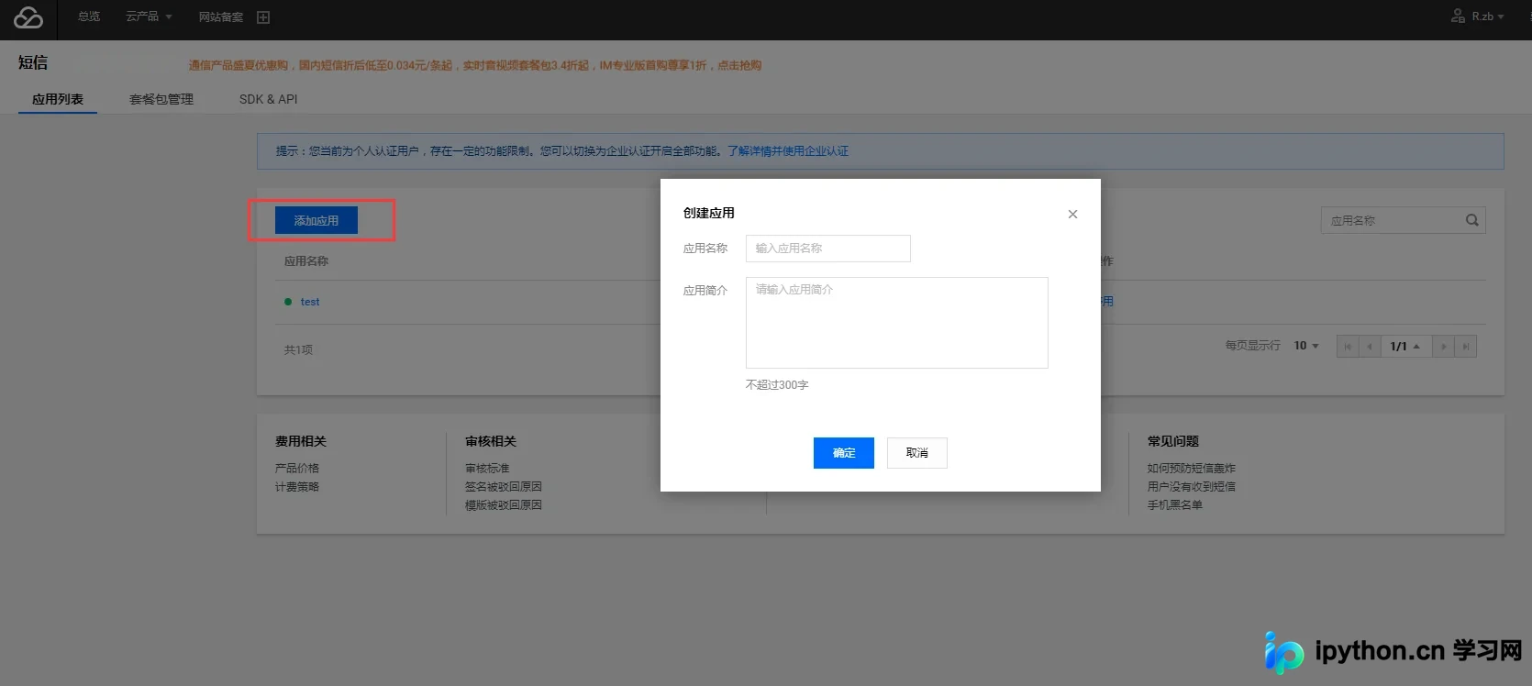Close the 创建应用 dialog with the X

(x=1072, y=215)
